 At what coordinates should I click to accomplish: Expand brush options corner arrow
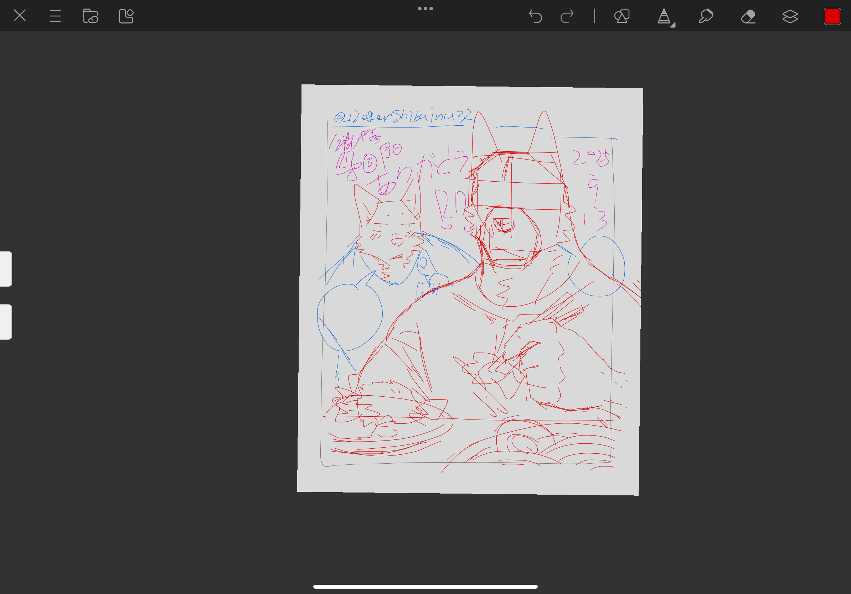point(673,25)
